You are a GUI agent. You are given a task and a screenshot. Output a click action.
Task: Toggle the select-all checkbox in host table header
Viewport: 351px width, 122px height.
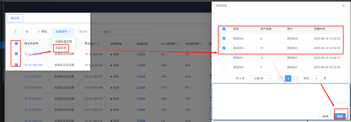pos(16,43)
